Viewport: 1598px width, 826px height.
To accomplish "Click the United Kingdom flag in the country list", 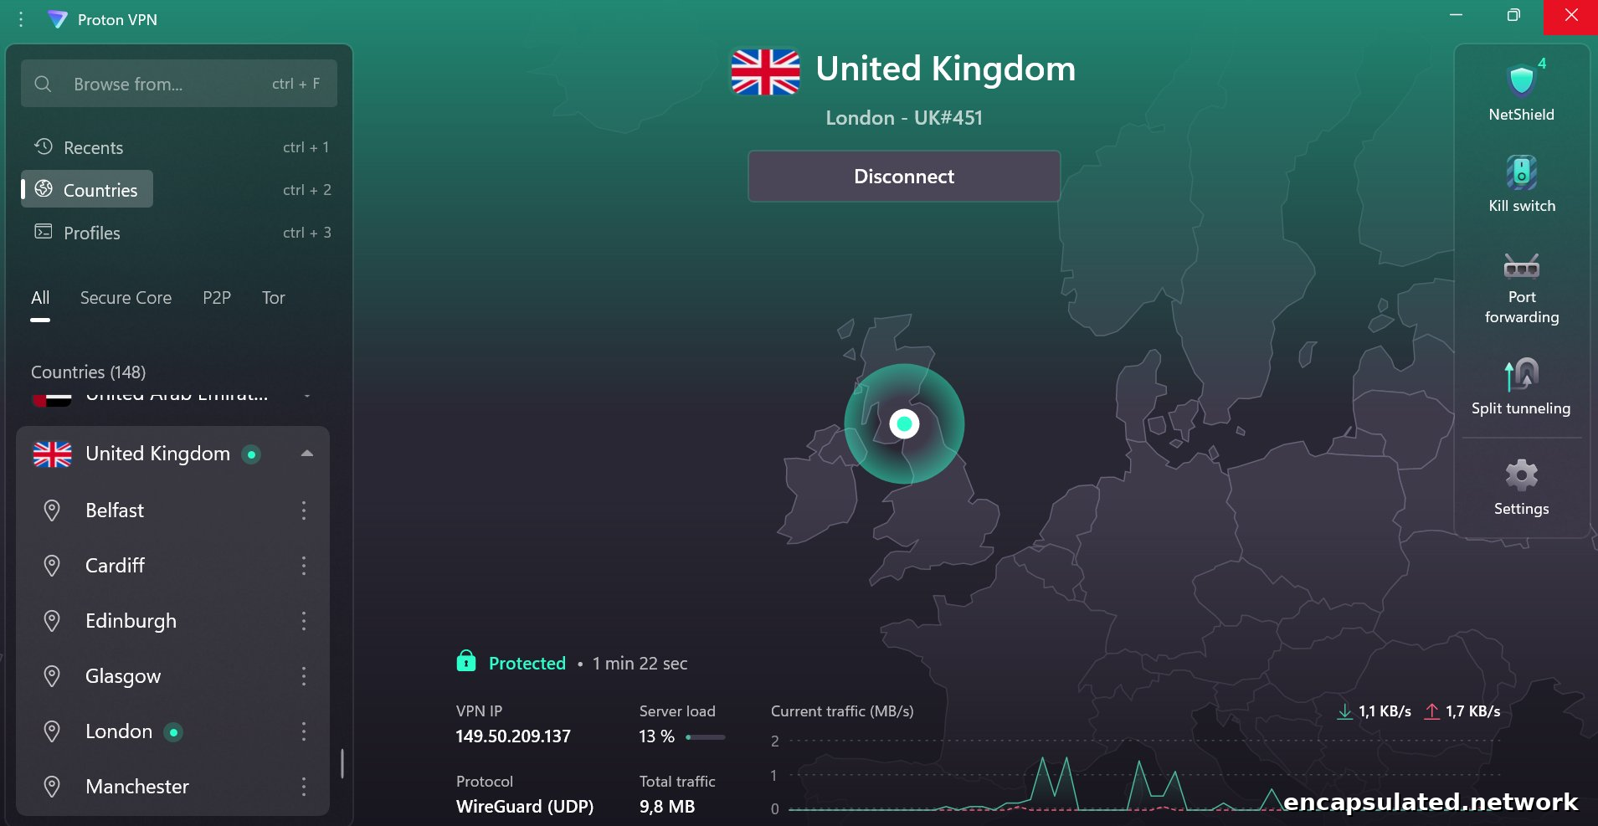I will [53, 454].
